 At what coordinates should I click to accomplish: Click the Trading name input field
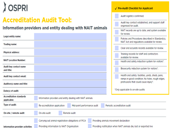[x=70, y=44]
